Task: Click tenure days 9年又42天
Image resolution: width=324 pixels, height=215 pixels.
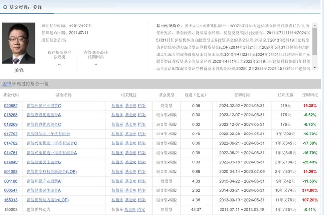Action: [x=285, y=181]
